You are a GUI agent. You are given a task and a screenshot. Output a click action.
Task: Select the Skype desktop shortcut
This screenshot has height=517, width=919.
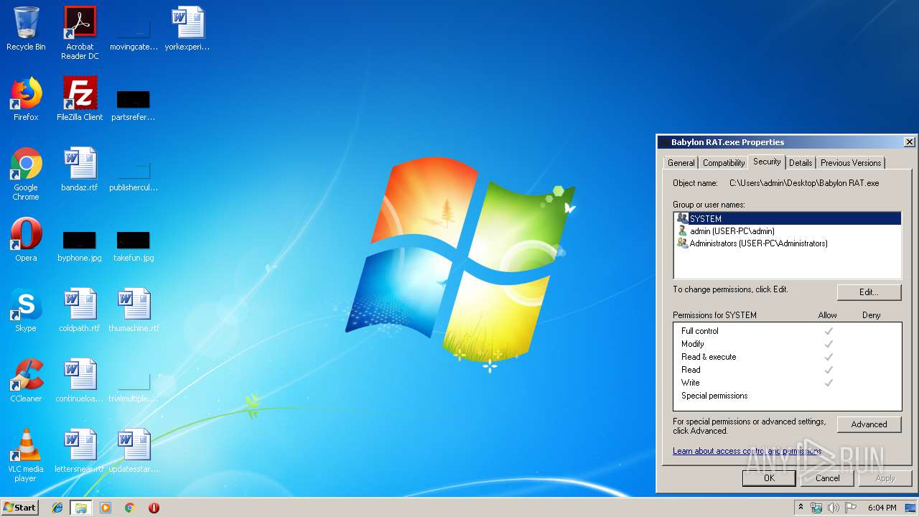click(26, 310)
